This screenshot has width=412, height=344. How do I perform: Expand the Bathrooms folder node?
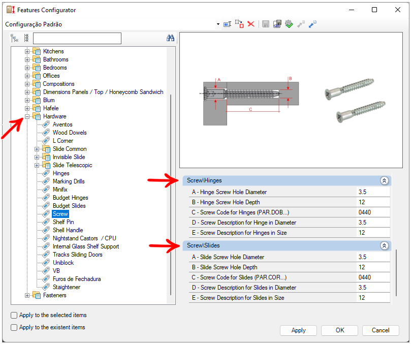point(27,59)
